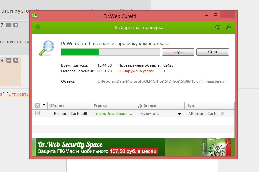Viewport: 259px width, 172px height.
Task: Click the 62425 checked objects value
Action: (168, 65)
